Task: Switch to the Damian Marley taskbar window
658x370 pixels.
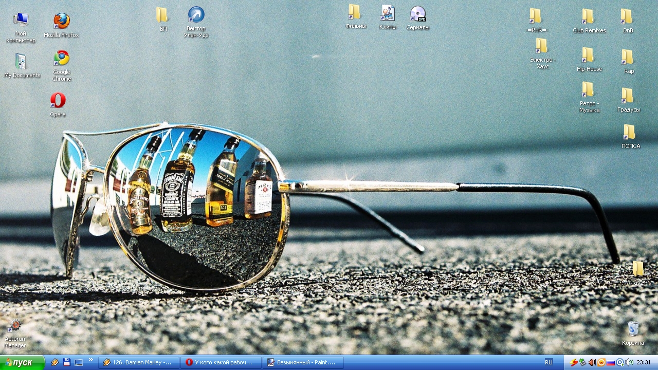Action: point(139,362)
